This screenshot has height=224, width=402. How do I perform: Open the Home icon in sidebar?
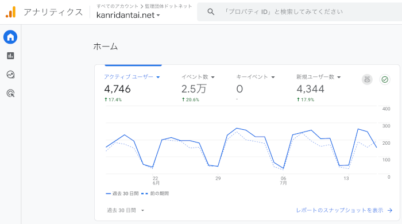click(10, 37)
